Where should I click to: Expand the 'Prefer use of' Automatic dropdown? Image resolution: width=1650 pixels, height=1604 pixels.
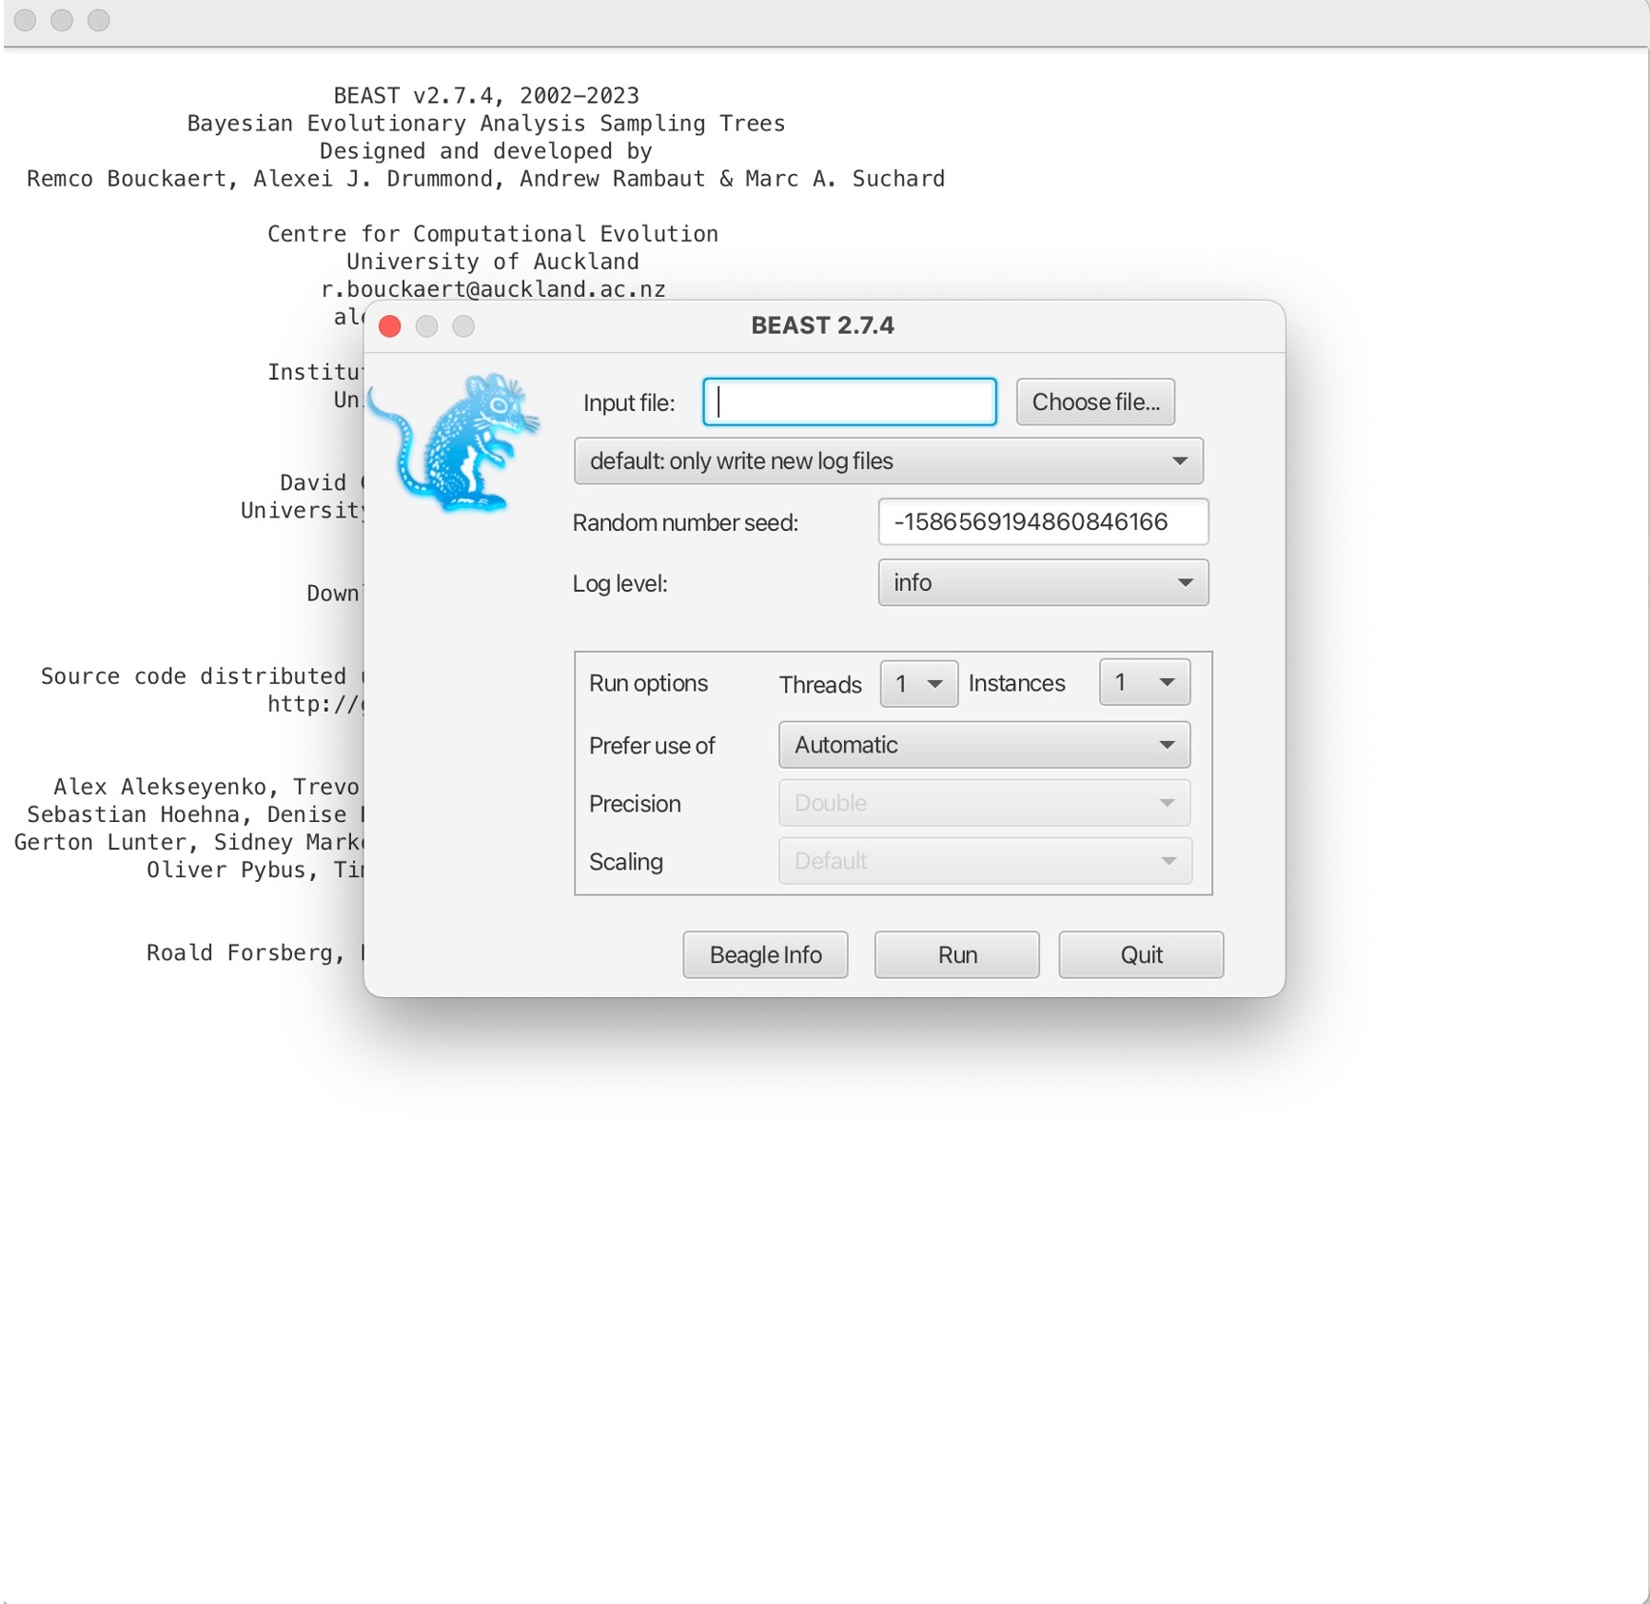pyautogui.click(x=984, y=745)
